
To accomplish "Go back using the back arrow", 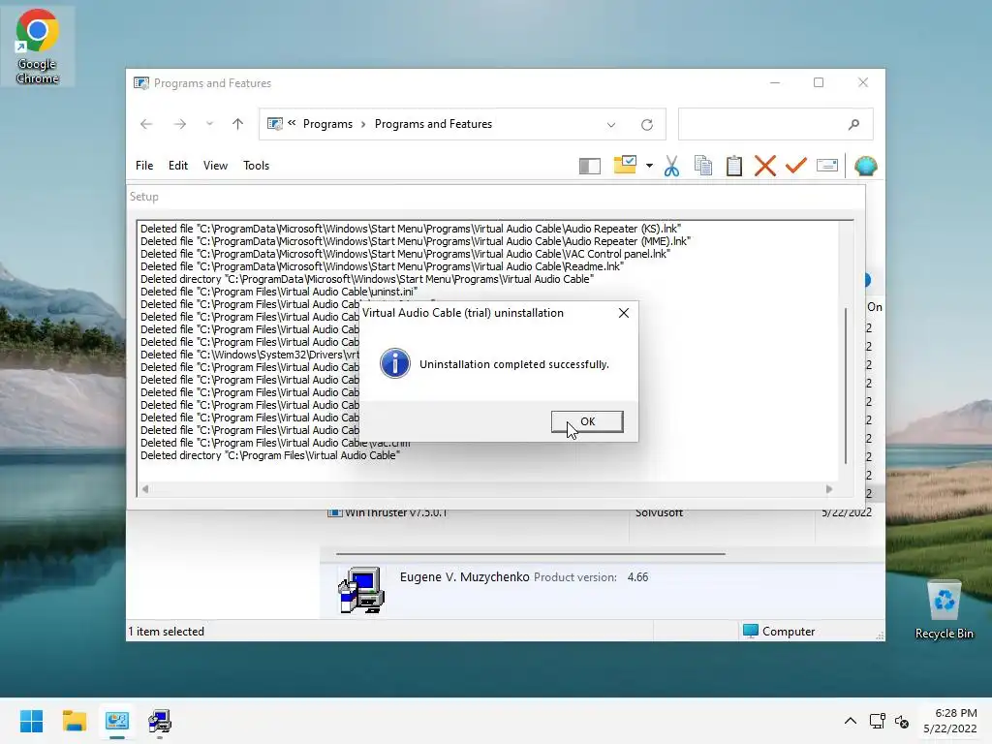I will click(x=146, y=124).
